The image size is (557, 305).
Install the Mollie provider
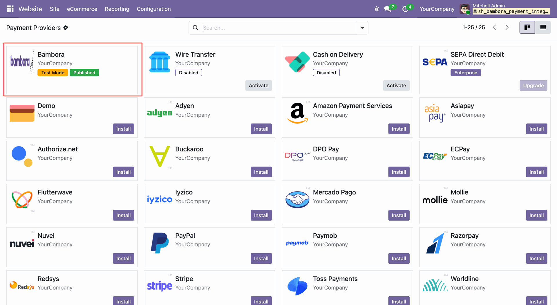pyautogui.click(x=536, y=215)
